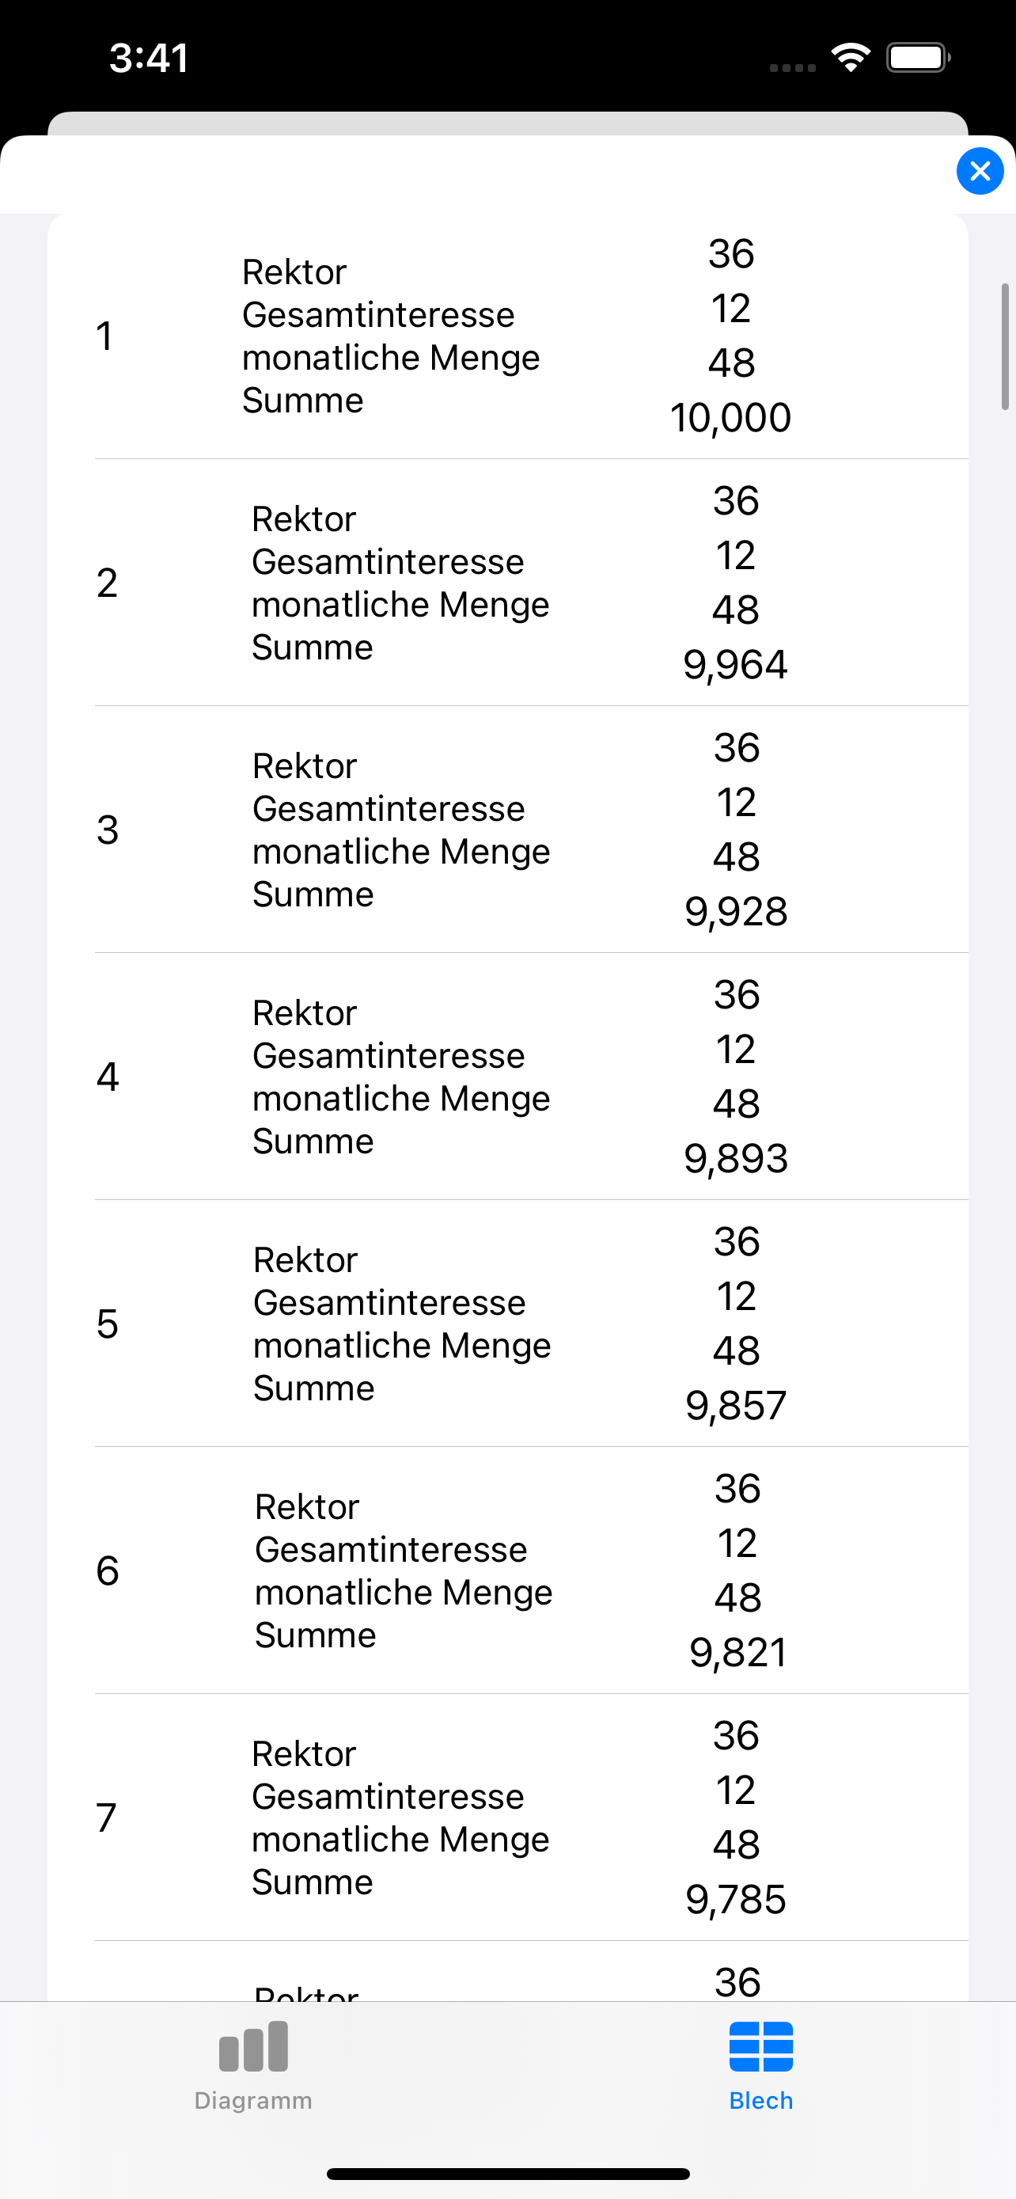Image resolution: width=1016 pixels, height=2199 pixels.
Task: Select row 5 with Summe 9,857
Action: [531, 1324]
